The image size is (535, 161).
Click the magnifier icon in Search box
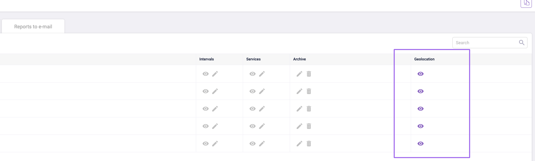click(522, 43)
